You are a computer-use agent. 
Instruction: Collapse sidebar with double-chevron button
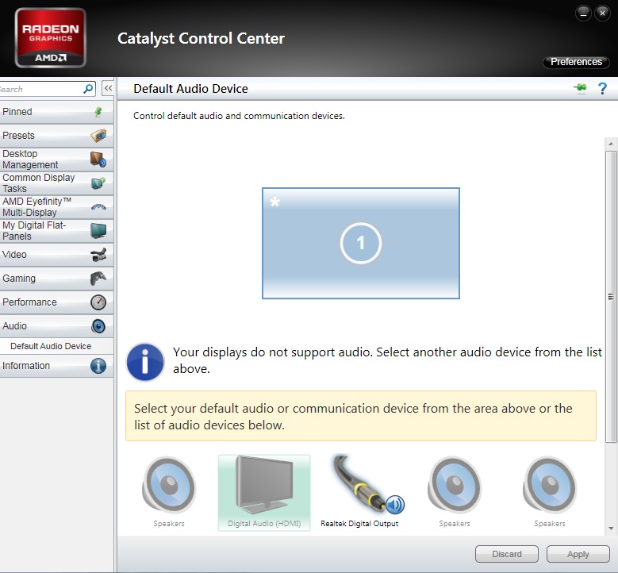(108, 89)
